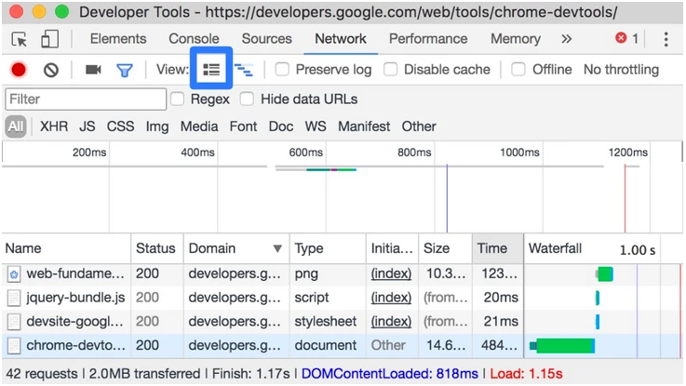This screenshot has height=386, width=686.
Task: Open (index) initiator for web-fundame... row
Action: coord(391,274)
